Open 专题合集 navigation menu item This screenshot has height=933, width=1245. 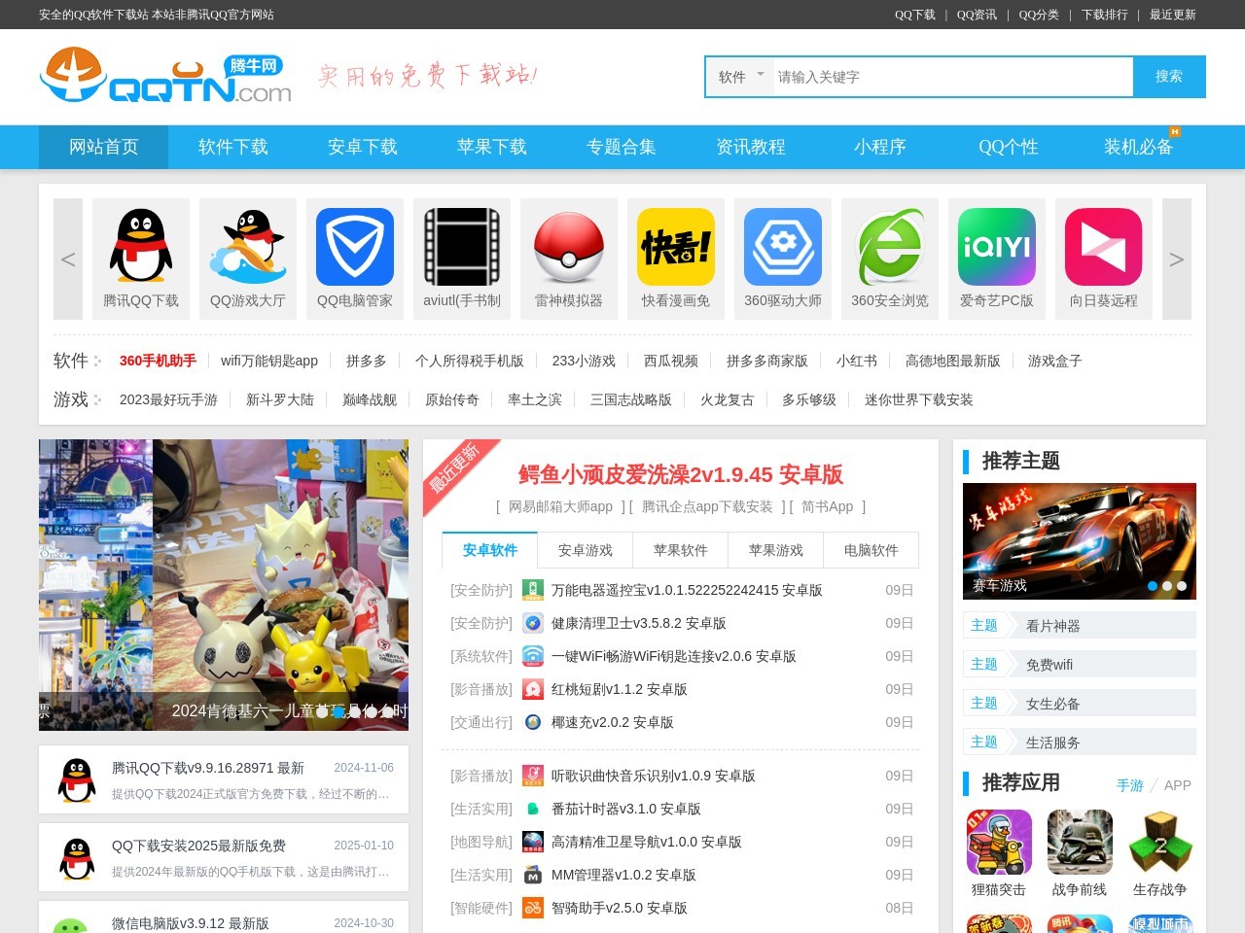coord(621,147)
